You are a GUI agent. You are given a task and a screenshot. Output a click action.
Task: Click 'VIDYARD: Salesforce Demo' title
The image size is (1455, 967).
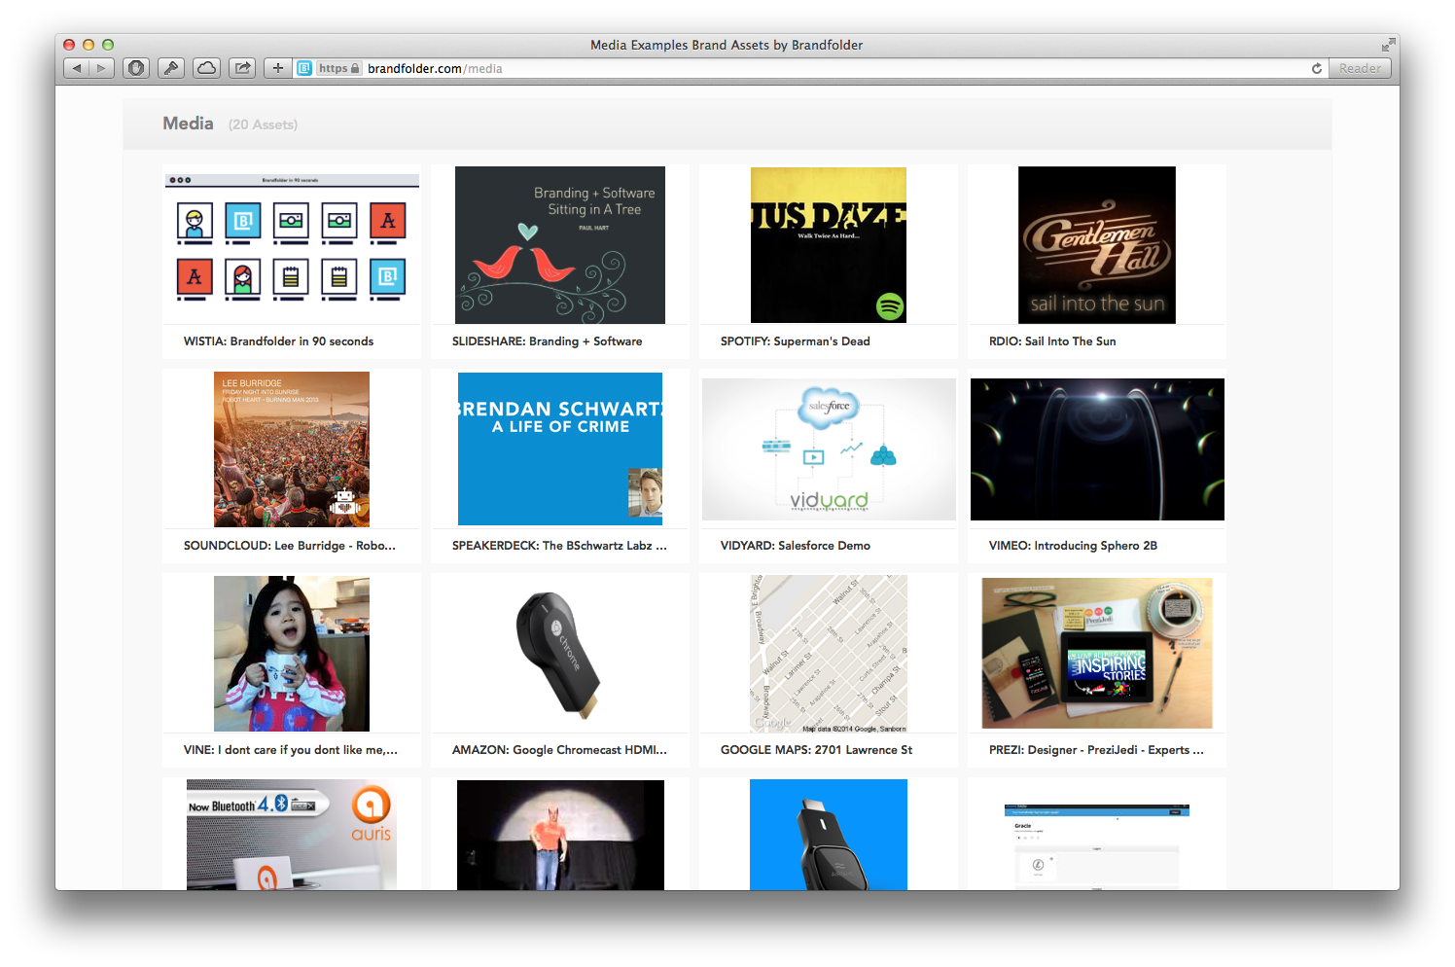coord(795,546)
